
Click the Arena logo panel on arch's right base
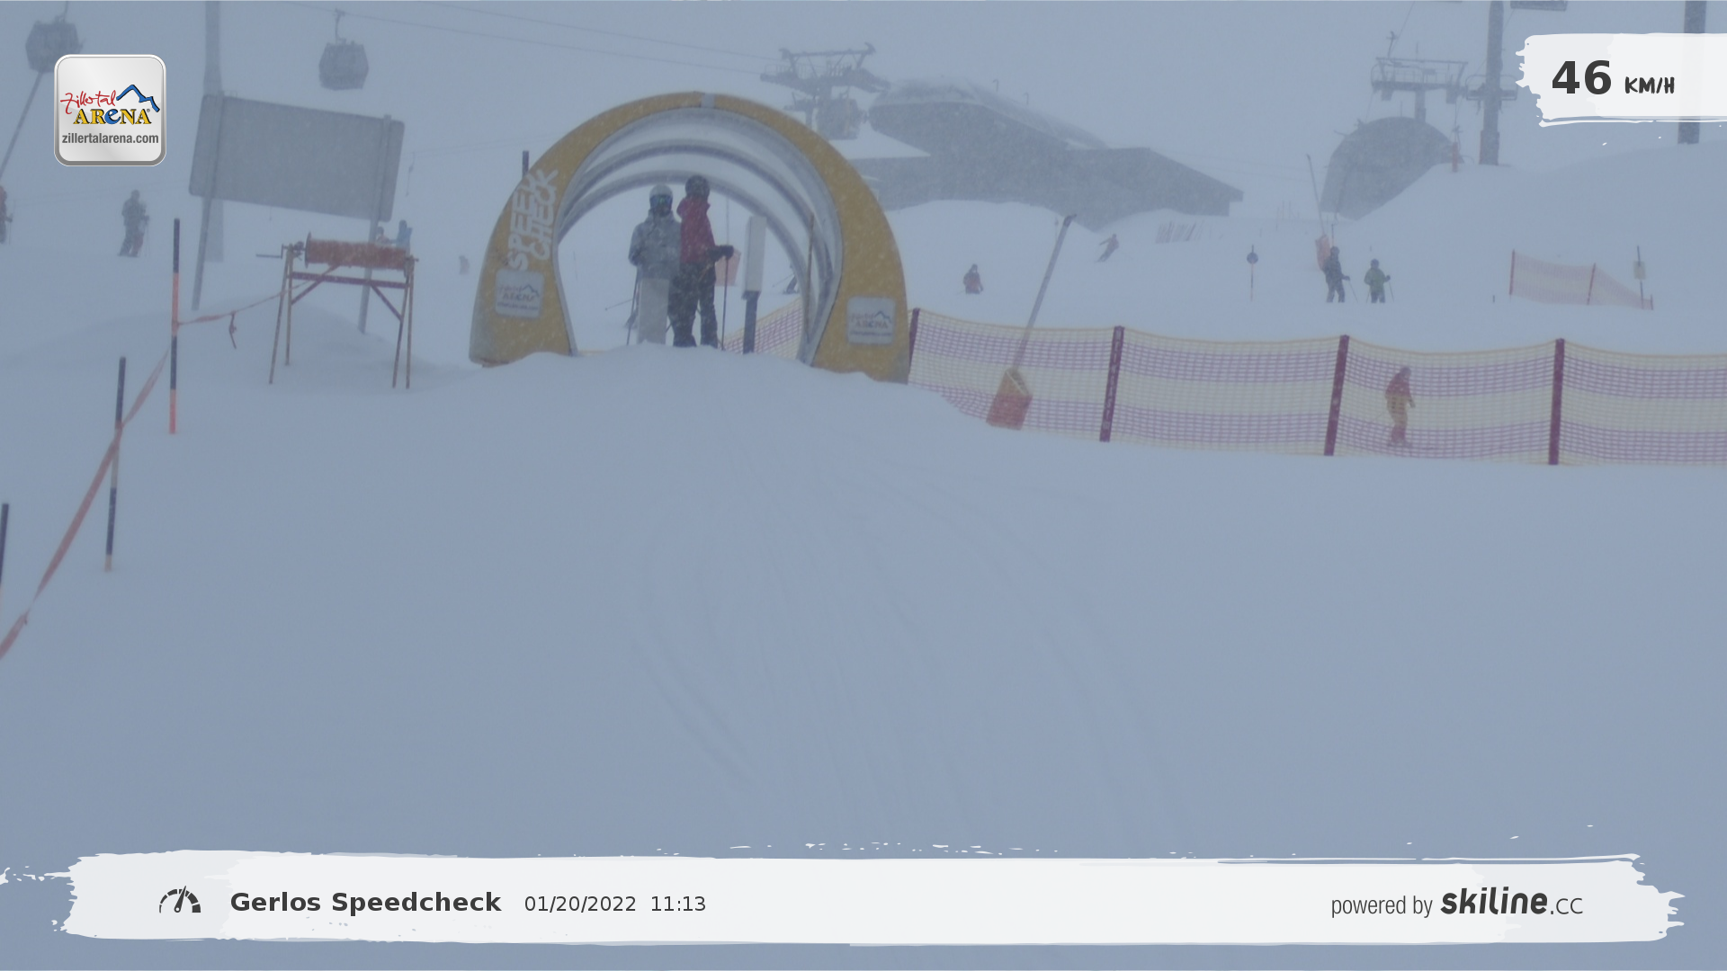pos(870,321)
